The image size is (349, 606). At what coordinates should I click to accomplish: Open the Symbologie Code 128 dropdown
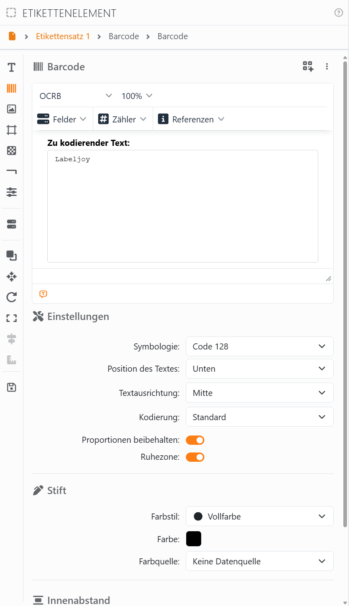pos(260,346)
